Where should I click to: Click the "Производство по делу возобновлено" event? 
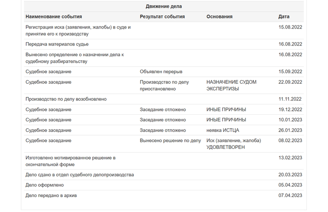coord(66,99)
